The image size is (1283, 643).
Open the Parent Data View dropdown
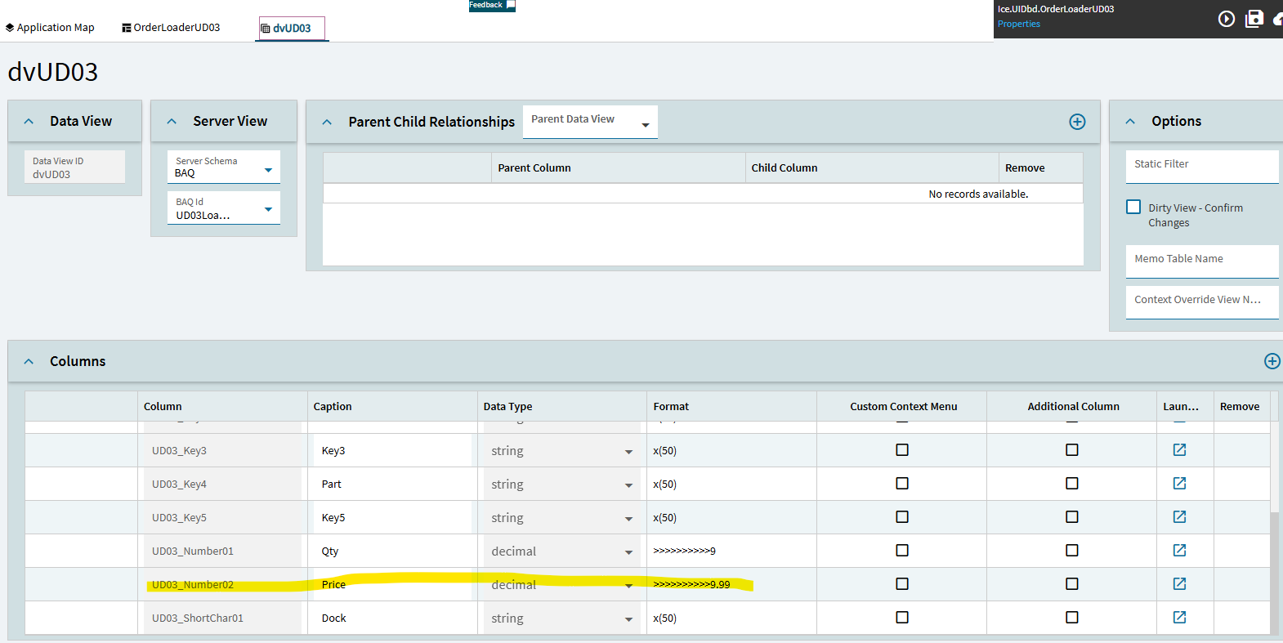pos(645,125)
